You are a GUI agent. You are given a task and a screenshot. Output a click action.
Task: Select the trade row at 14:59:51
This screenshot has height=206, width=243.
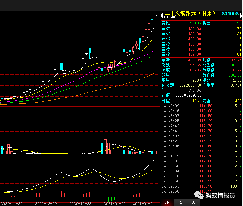click(201, 186)
